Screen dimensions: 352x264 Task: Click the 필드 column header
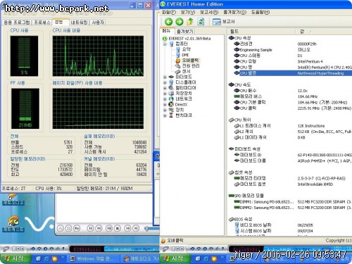point(260,31)
